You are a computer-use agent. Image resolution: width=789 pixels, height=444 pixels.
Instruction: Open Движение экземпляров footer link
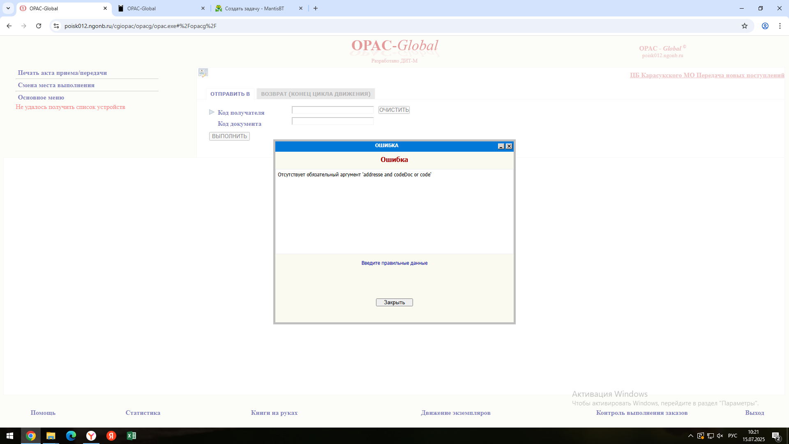(455, 413)
